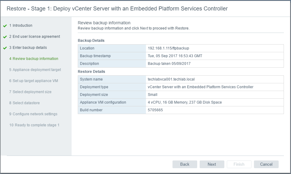Click location value 192.168.1.115/ftpbackup
291x174 pixels.
[x=168, y=48]
